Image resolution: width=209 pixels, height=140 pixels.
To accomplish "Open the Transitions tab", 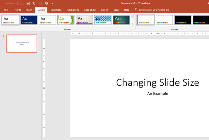I will 56,10.
